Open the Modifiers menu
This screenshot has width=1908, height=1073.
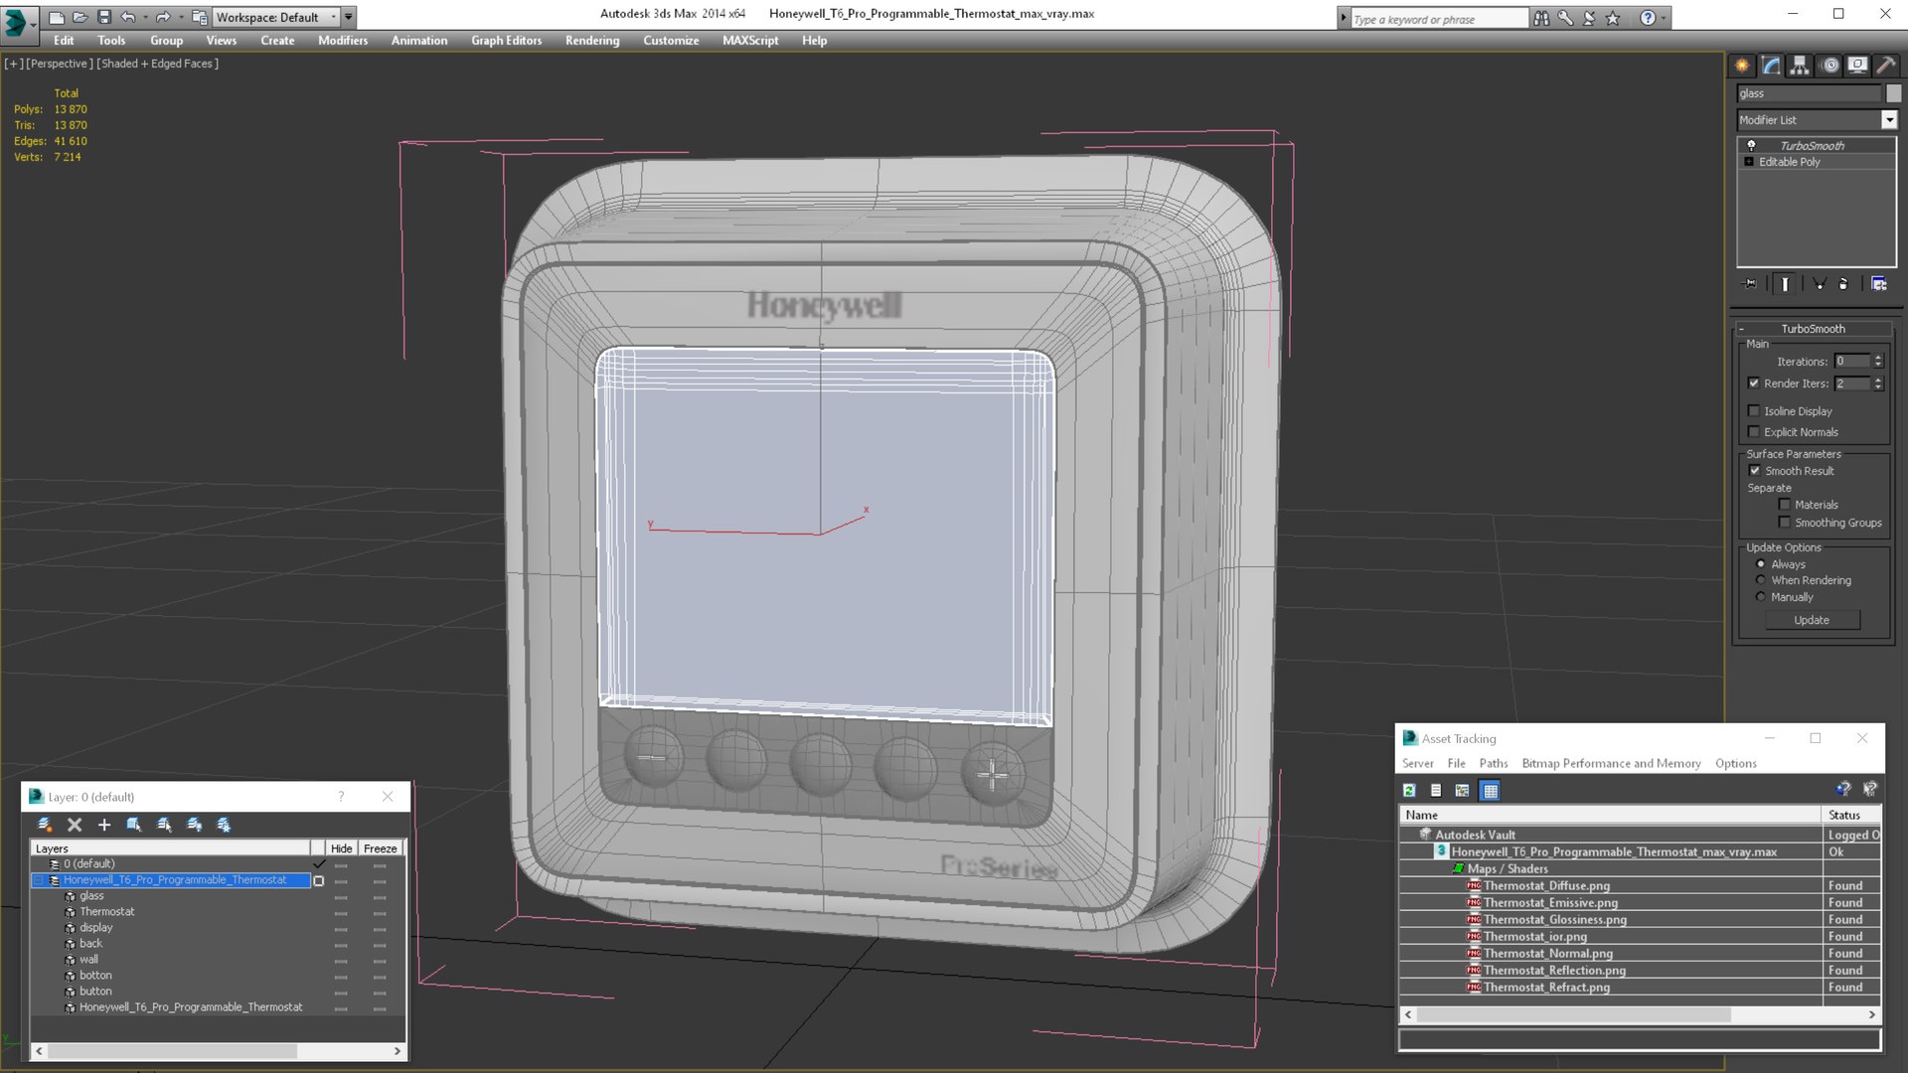[x=343, y=41]
